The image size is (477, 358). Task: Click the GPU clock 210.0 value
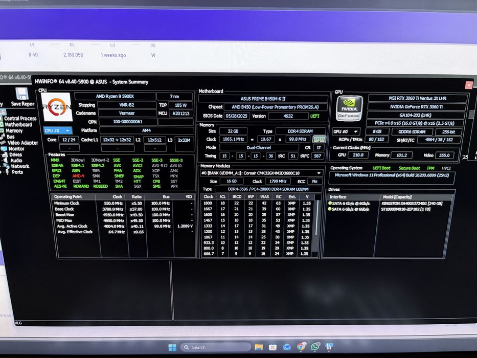[x=358, y=155]
